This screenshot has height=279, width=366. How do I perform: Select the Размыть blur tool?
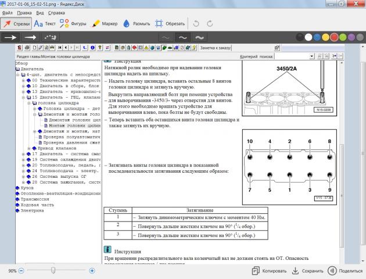(137, 24)
